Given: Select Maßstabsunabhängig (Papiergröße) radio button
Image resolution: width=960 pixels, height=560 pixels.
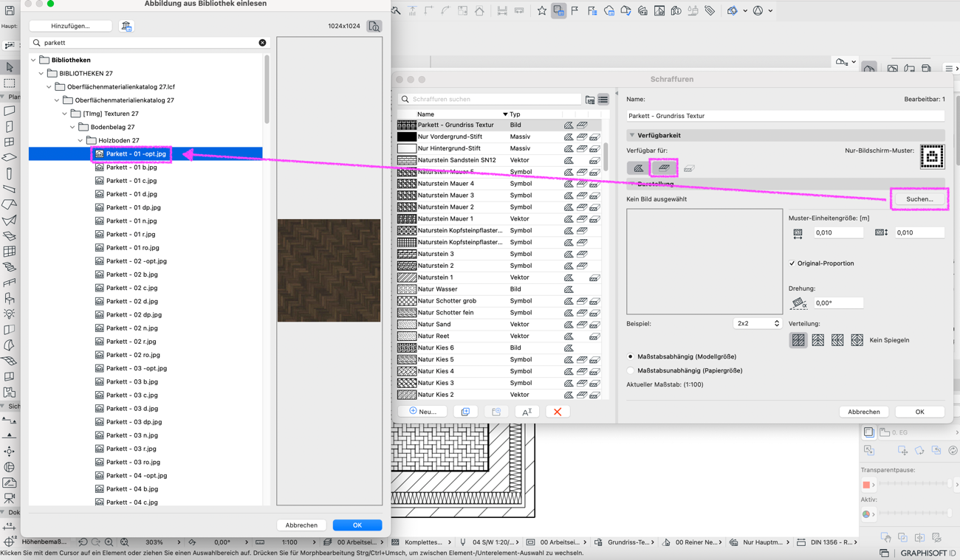Looking at the screenshot, I should [630, 371].
